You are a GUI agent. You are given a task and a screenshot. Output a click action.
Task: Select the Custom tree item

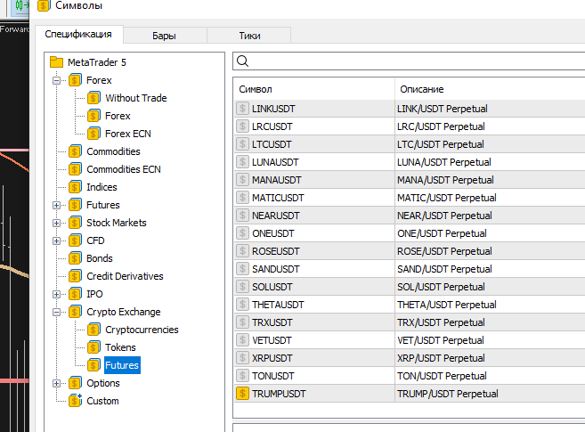point(102,401)
